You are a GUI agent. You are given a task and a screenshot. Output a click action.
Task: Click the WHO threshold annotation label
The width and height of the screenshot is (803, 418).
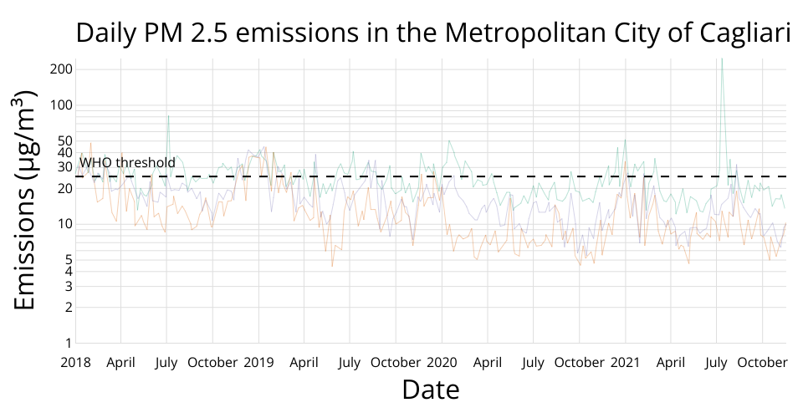coord(127,162)
